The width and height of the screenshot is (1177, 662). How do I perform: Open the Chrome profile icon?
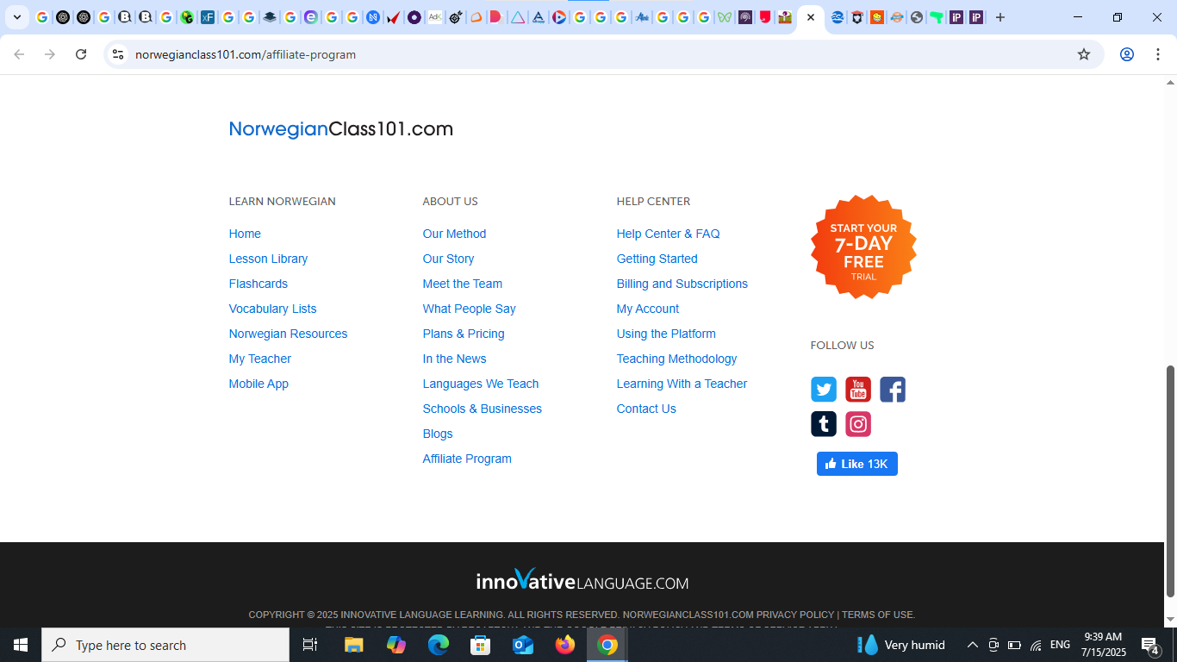tap(1126, 54)
